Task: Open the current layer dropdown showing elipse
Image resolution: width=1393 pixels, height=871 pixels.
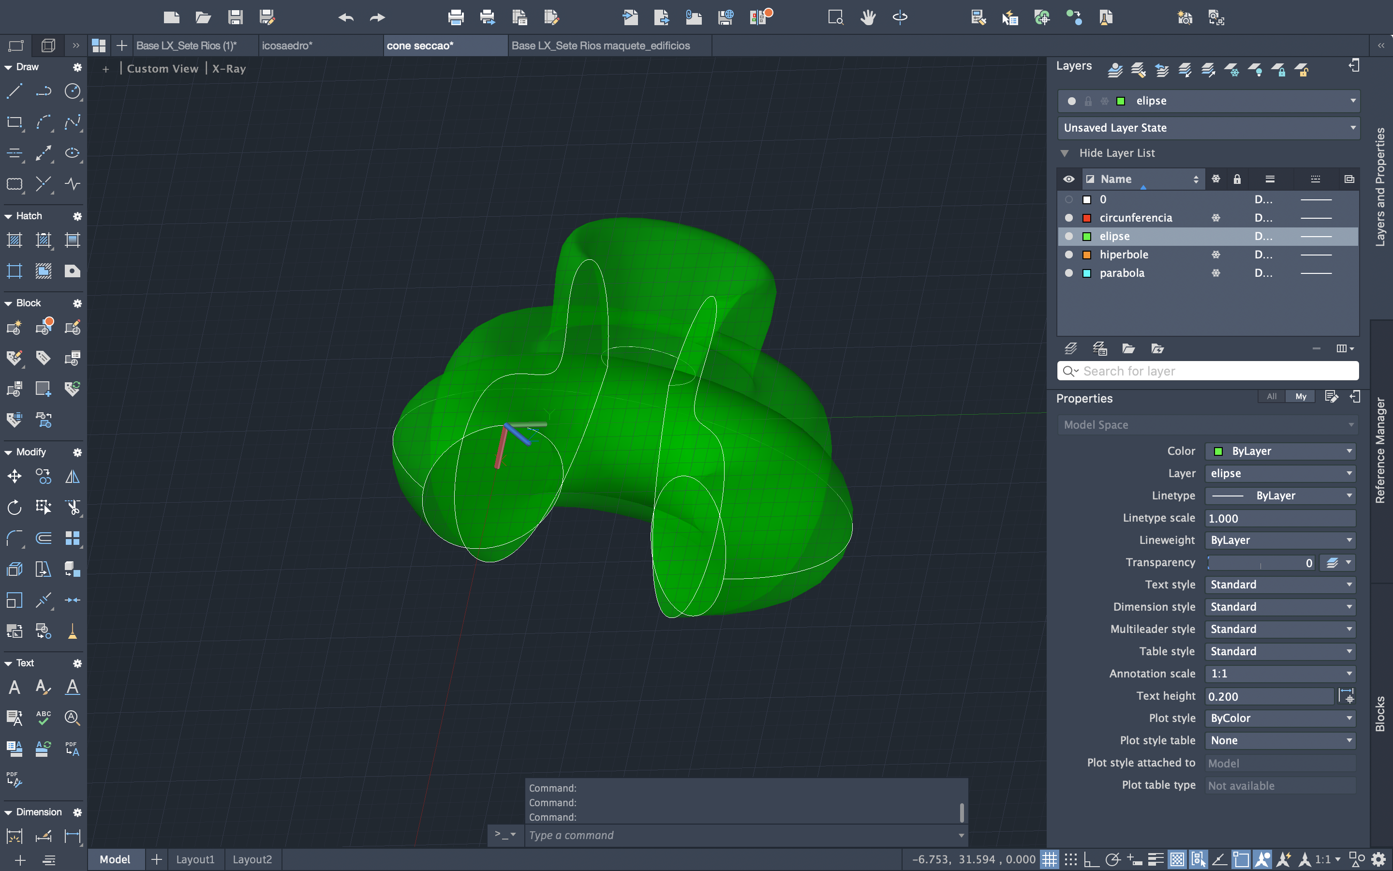Action: point(1208,101)
